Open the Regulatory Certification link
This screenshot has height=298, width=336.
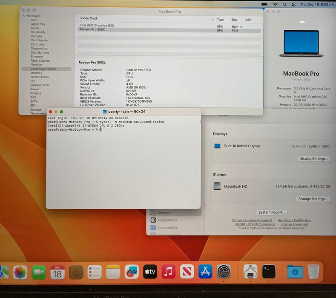tap(295, 220)
